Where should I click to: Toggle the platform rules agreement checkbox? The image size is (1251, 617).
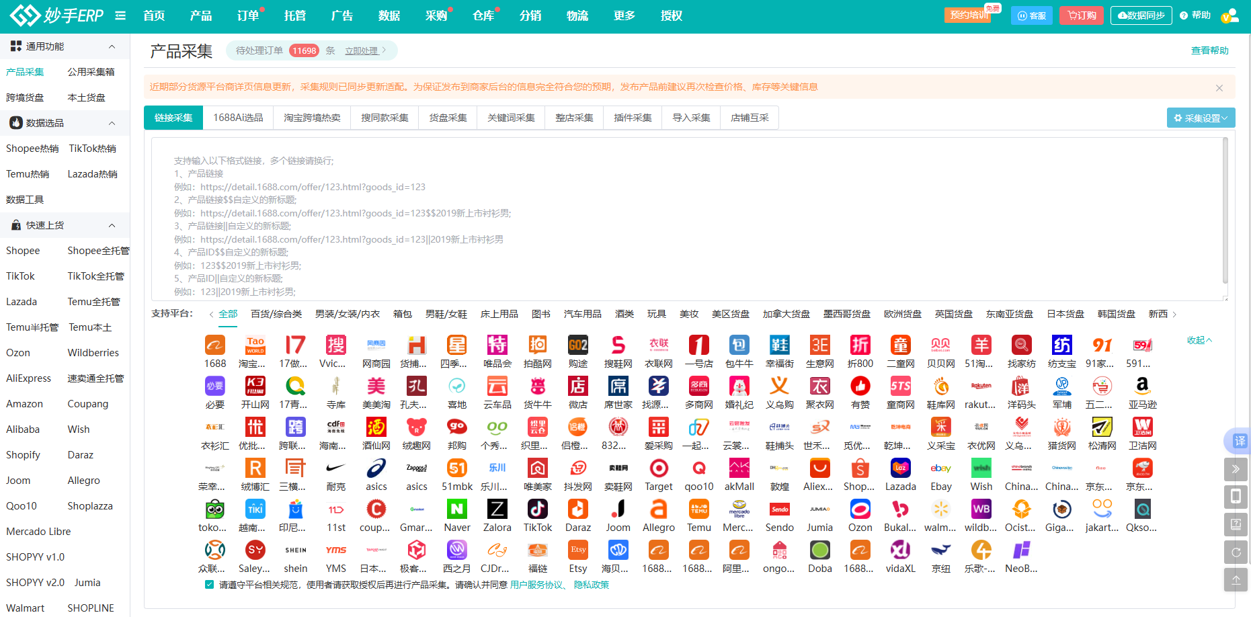coord(209,585)
